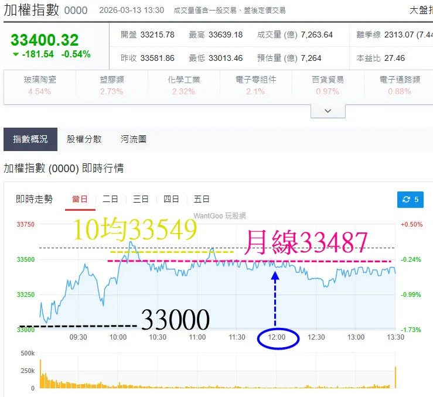
Task: Open the 指數概況 tab
Action: [30, 139]
